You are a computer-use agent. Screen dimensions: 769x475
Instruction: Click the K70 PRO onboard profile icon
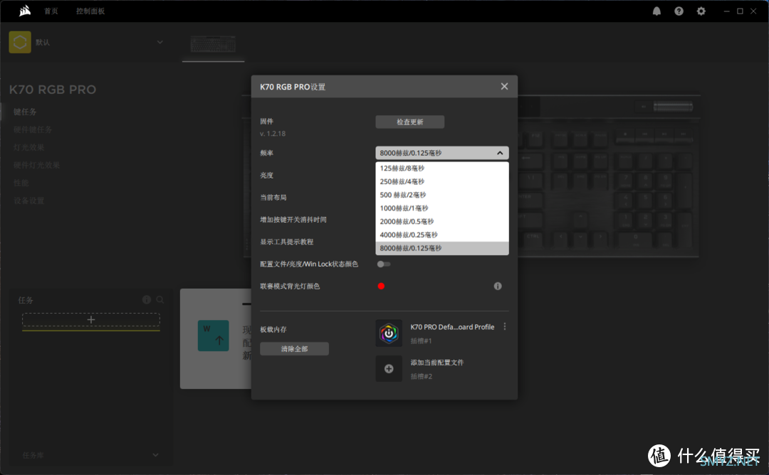coord(389,333)
